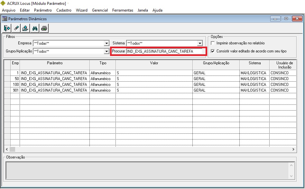This screenshot has height=189, width=305.
Task: Open the Ferramentas menu
Action: (123, 10)
